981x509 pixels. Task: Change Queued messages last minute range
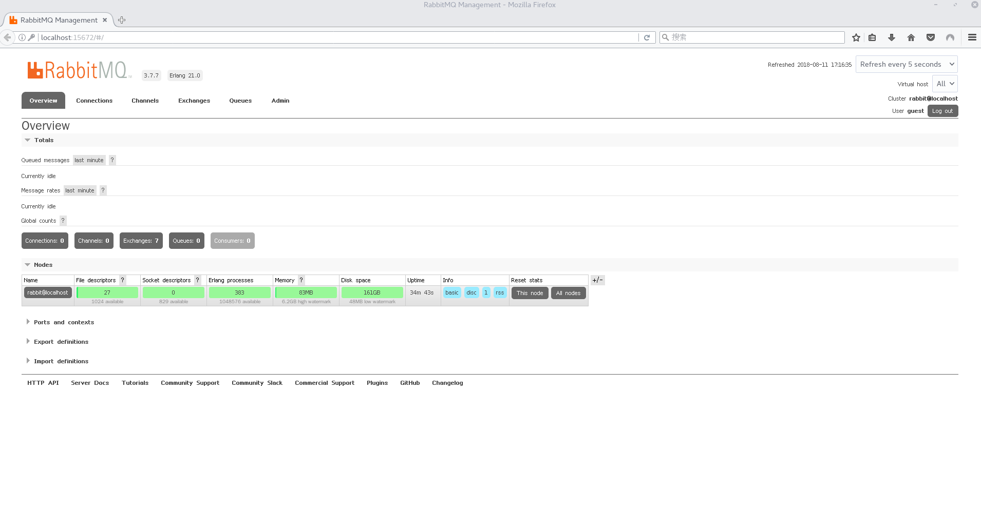point(89,160)
